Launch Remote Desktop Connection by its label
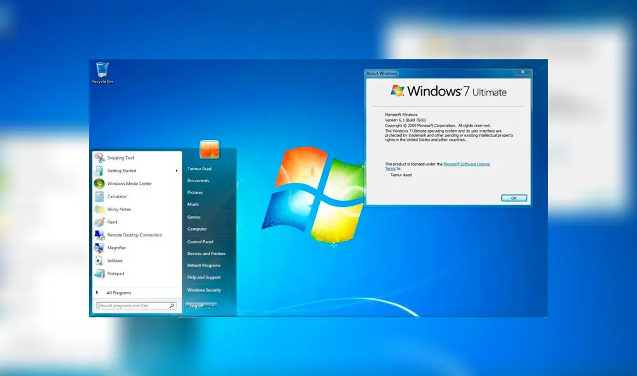 pos(134,235)
